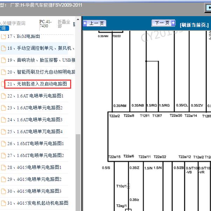Click the sidebar vertical scrollbar thumb
The width and height of the screenshot is (211, 211).
click(78, 172)
